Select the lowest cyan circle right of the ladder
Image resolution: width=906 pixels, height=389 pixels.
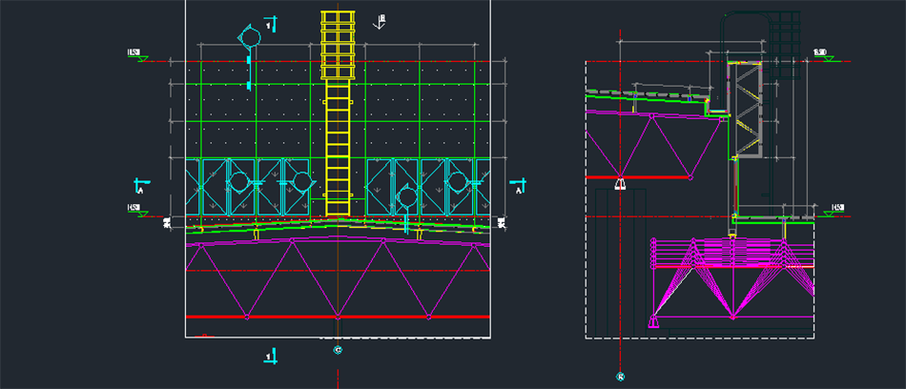[406, 197]
